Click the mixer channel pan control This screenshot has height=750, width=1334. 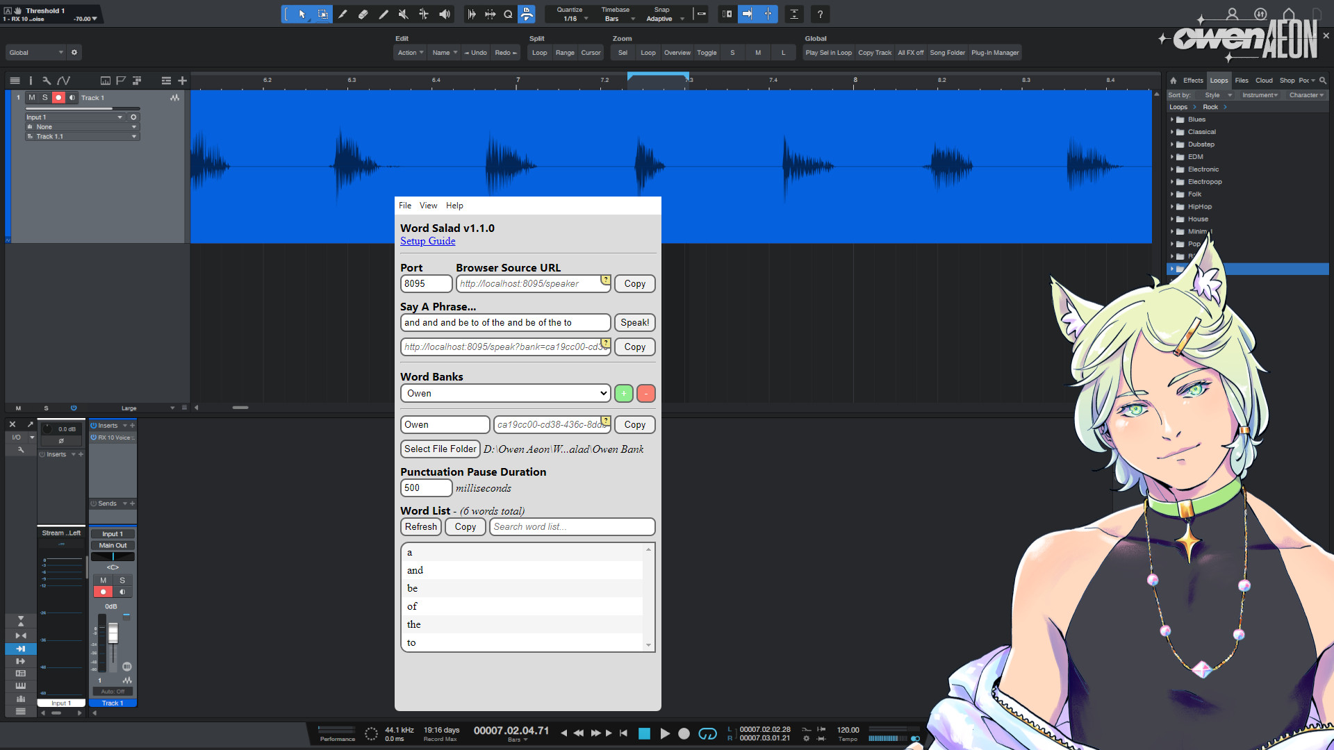pyautogui.click(x=113, y=556)
